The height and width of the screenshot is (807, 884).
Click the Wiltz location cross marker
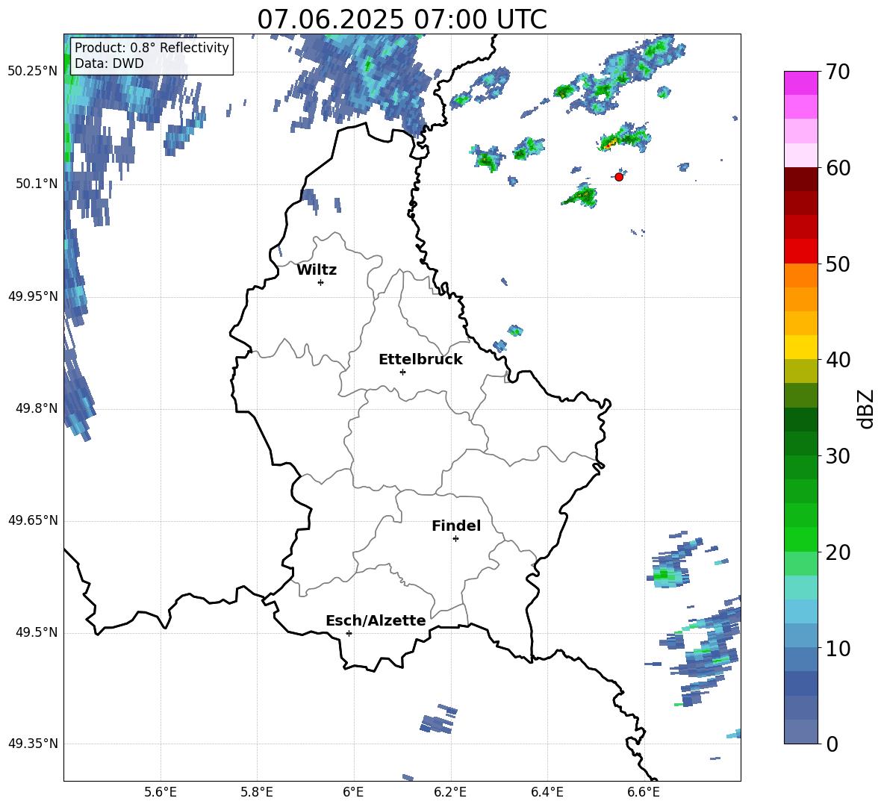coord(321,283)
